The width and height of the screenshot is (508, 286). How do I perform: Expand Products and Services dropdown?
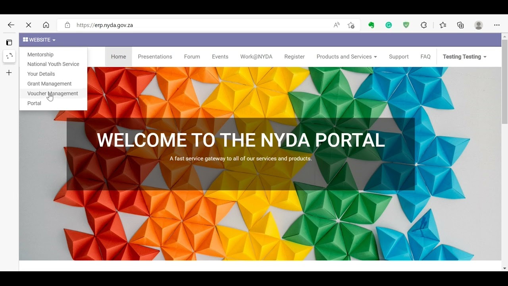point(346,57)
